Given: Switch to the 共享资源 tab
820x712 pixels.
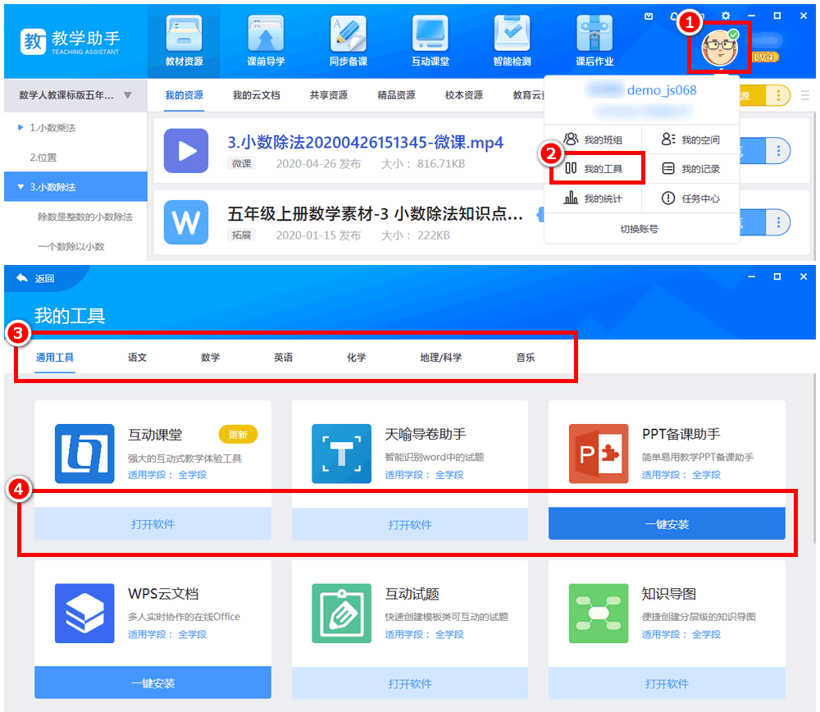Looking at the screenshot, I should tap(329, 95).
